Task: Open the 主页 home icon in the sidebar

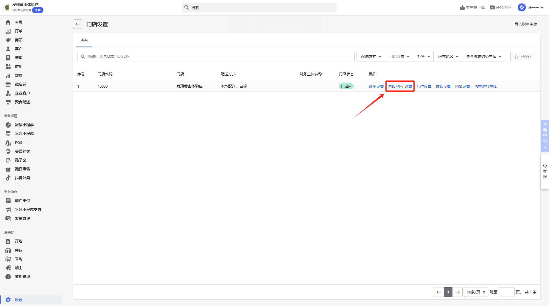Action: click(8, 22)
